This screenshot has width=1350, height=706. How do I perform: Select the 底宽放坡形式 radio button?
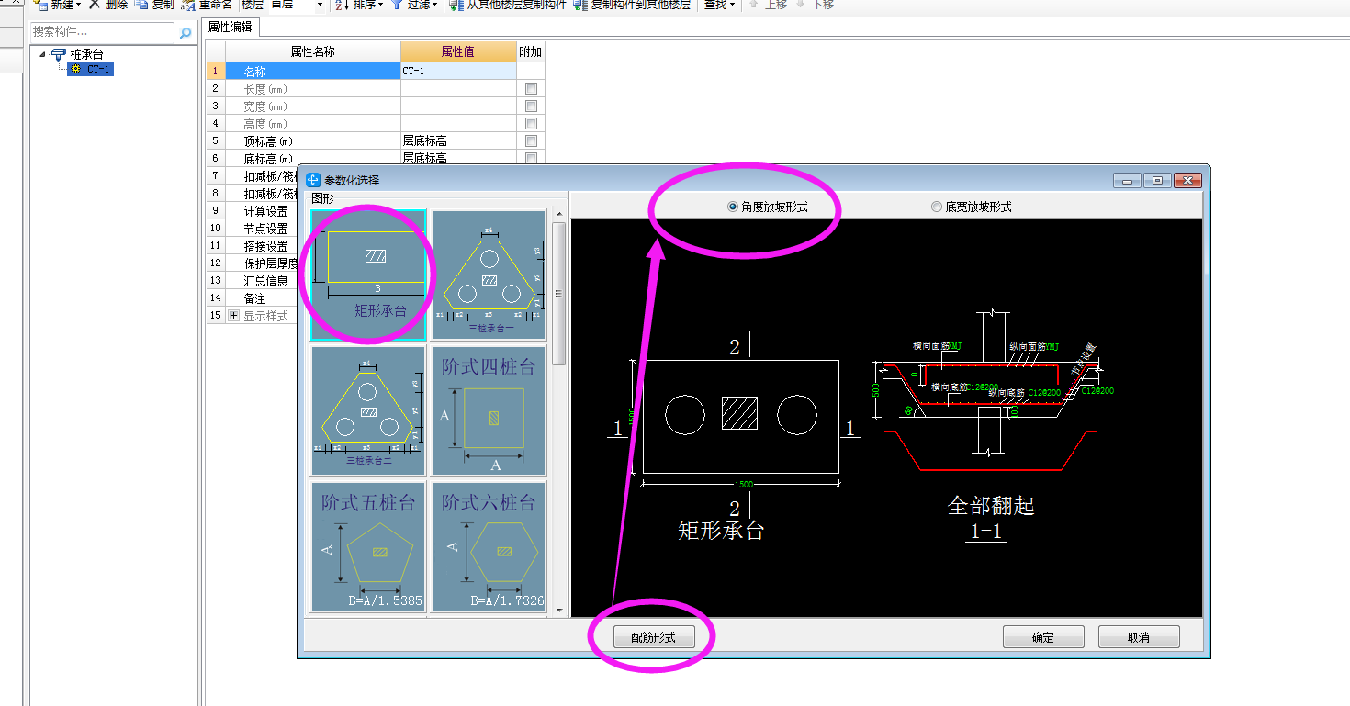(937, 207)
